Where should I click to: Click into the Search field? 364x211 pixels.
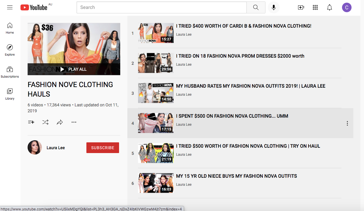pos(162,7)
